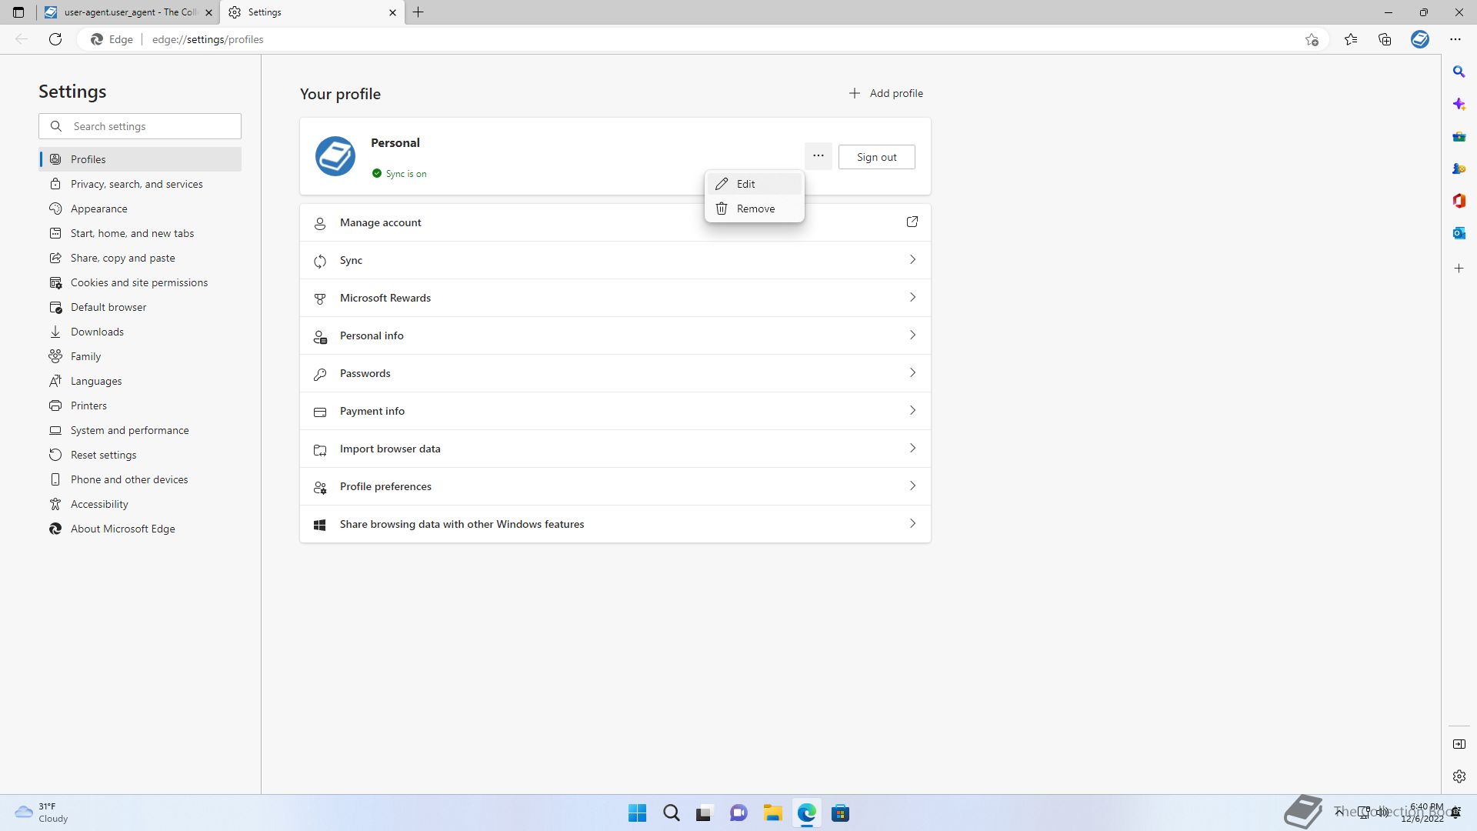Open the sidebar Search icon
This screenshot has width=1477, height=831.
(x=1459, y=72)
